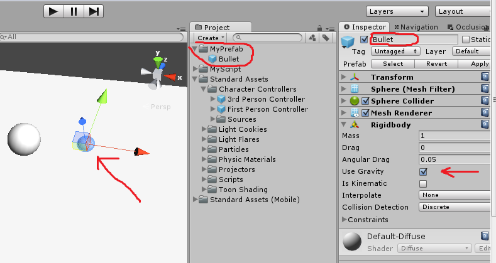Viewport: 496px width, 263px height.
Task: Click the search-by-type icon in the Project panel
Action: click(312, 38)
